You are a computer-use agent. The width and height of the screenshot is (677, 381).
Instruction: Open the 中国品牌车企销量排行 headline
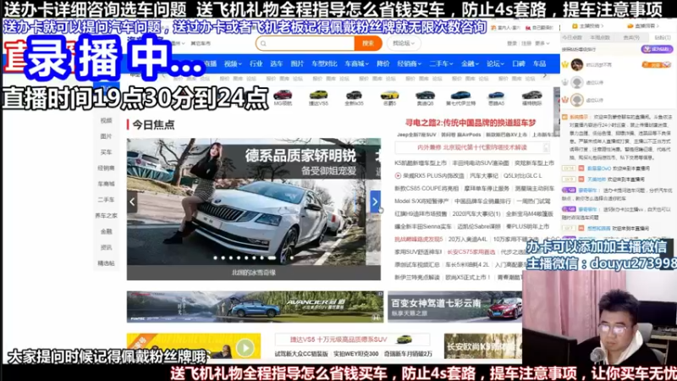[482, 202]
